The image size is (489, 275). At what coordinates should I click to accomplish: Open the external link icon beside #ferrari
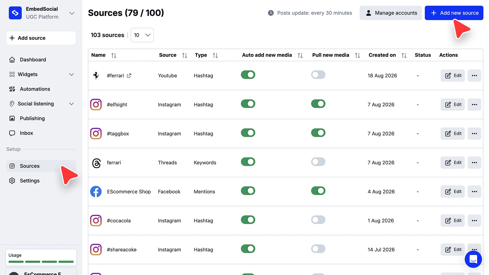pos(129,75)
